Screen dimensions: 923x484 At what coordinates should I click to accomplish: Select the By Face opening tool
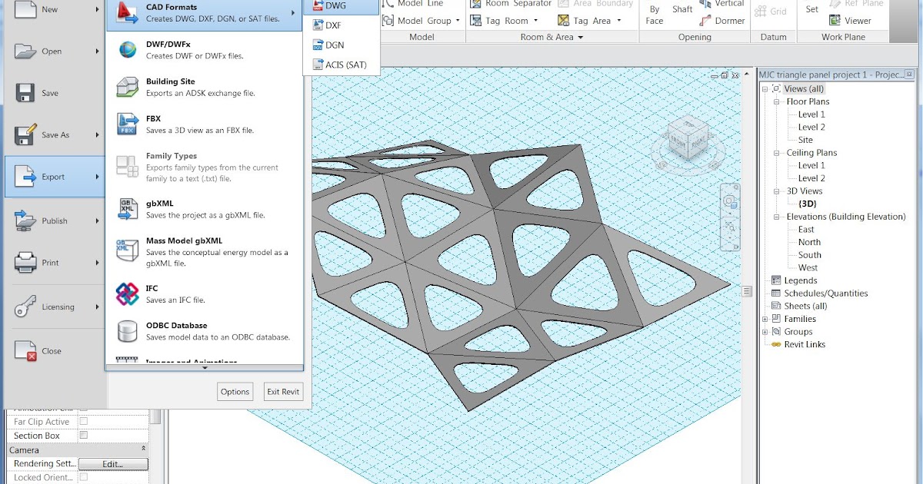point(654,13)
